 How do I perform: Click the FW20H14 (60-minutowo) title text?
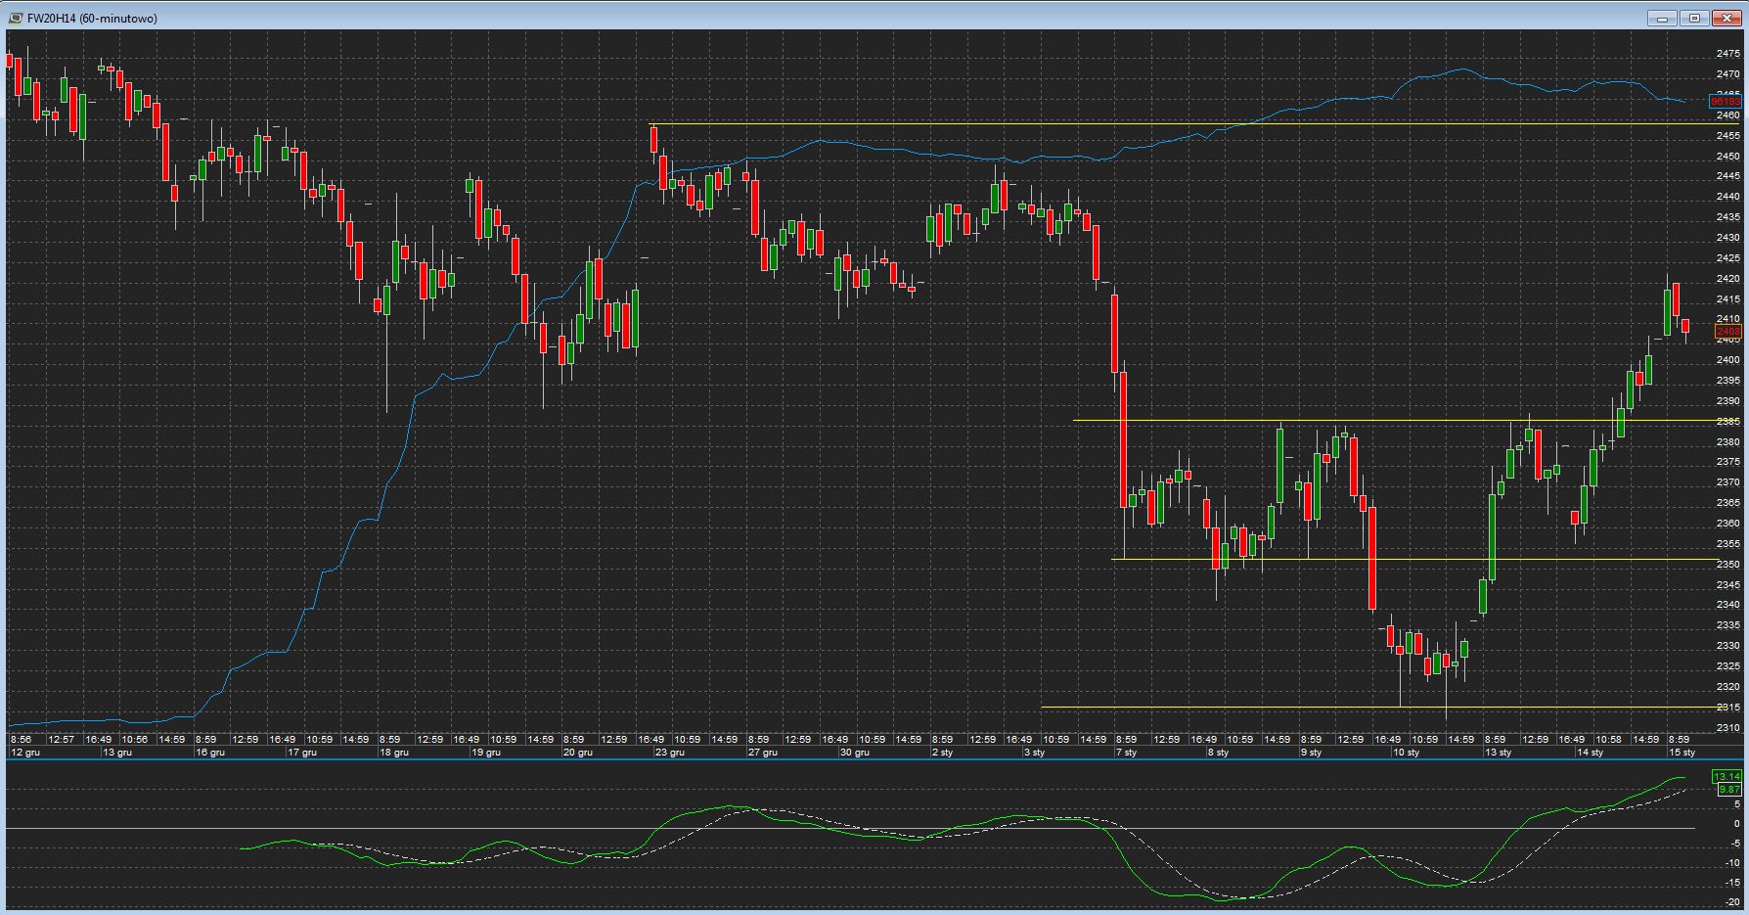coord(92,19)
